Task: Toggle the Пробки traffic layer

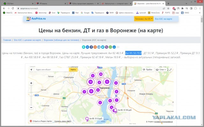Action: tap(148, 70)
